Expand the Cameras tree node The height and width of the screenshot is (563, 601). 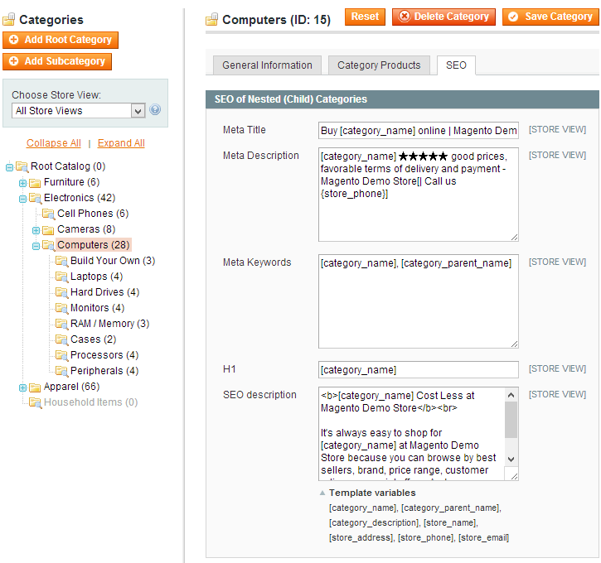(x=36, y=230)
